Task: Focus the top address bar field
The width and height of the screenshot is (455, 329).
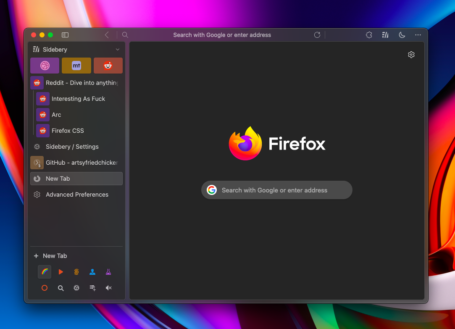Action: point(222,35)
